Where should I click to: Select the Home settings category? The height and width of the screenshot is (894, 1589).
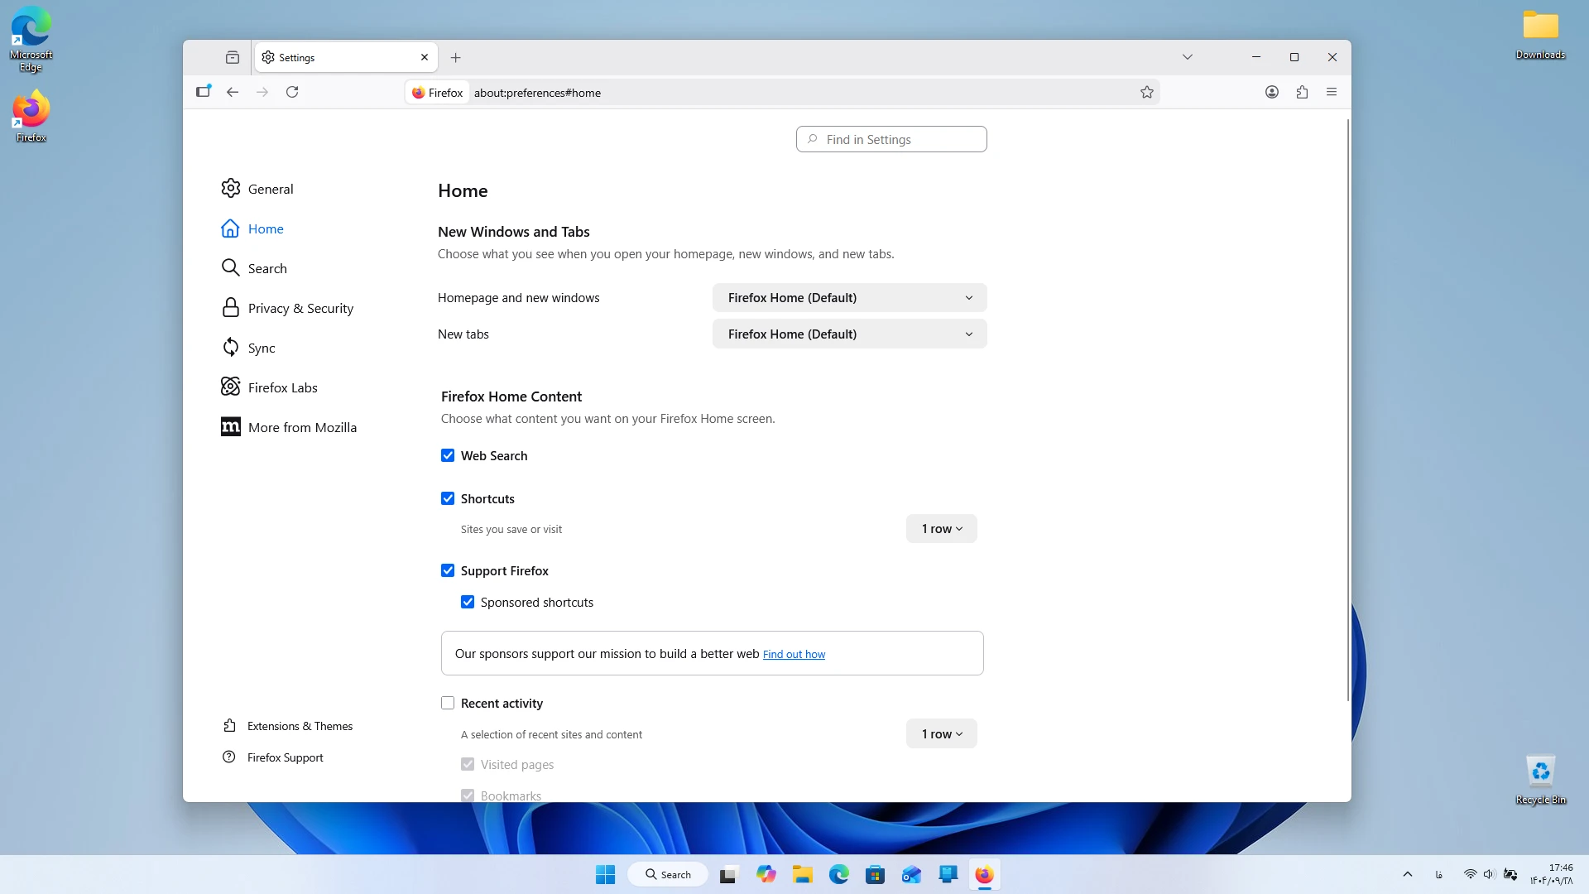pos(252,228)
